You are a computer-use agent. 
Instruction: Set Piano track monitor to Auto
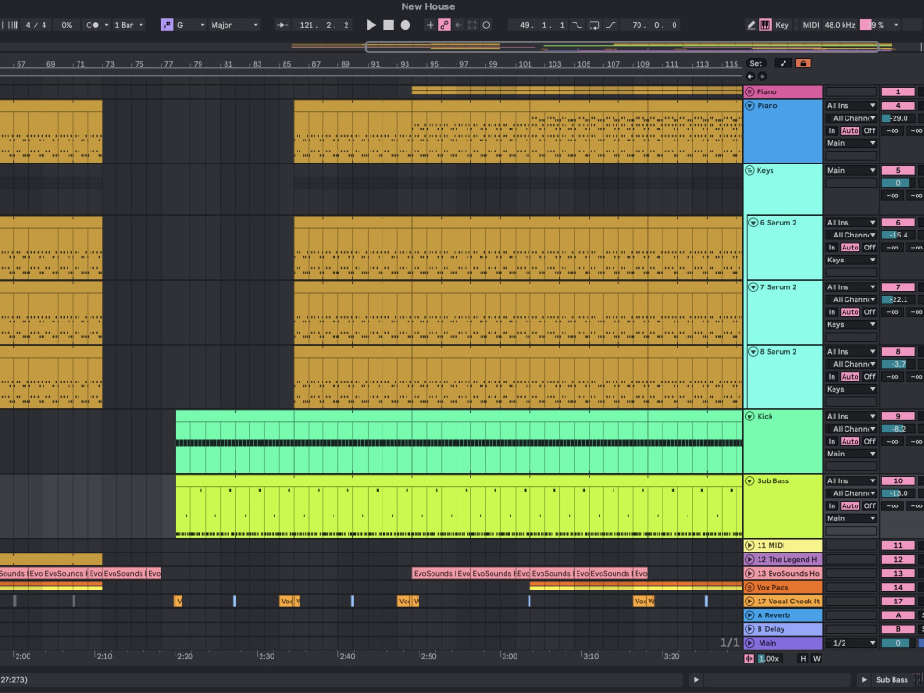point(850,131)
